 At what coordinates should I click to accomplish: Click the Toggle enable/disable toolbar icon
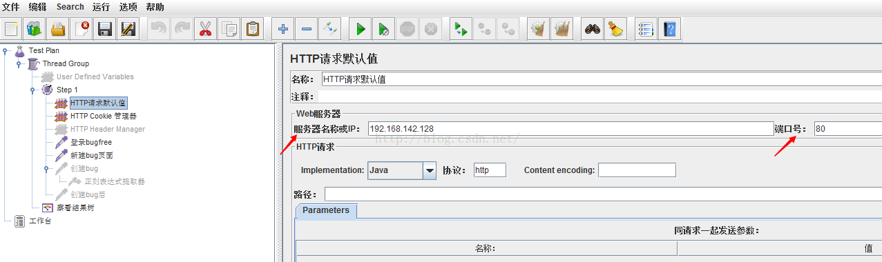pos(330,29)
